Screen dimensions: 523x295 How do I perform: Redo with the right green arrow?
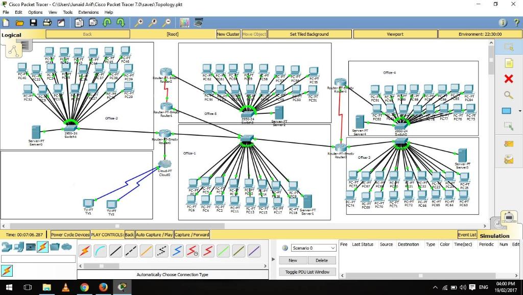pos(121,22)
